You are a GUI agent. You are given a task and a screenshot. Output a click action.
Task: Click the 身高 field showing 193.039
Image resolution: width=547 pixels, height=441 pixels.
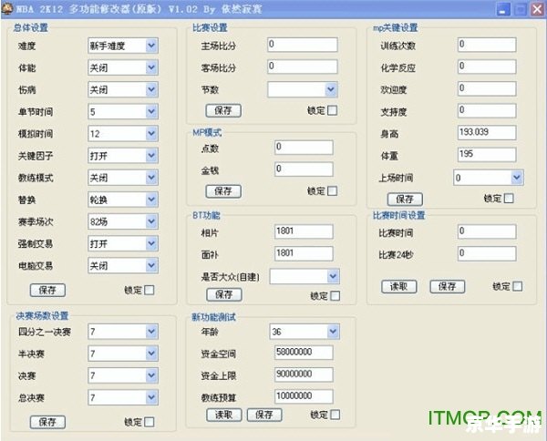coord(487,132)
